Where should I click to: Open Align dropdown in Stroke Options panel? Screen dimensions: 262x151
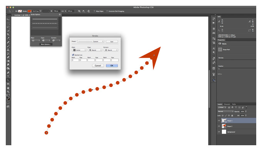pyautogui.click(x=35, y=40)
